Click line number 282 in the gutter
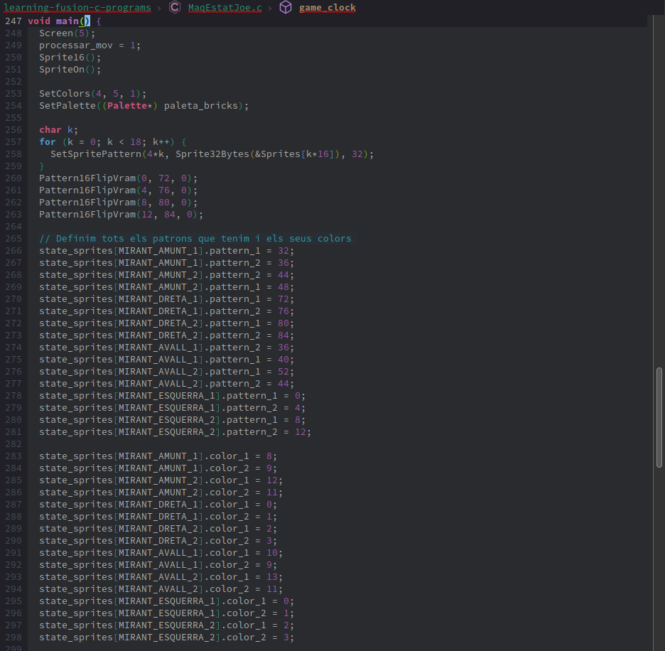 coord(13,444)
